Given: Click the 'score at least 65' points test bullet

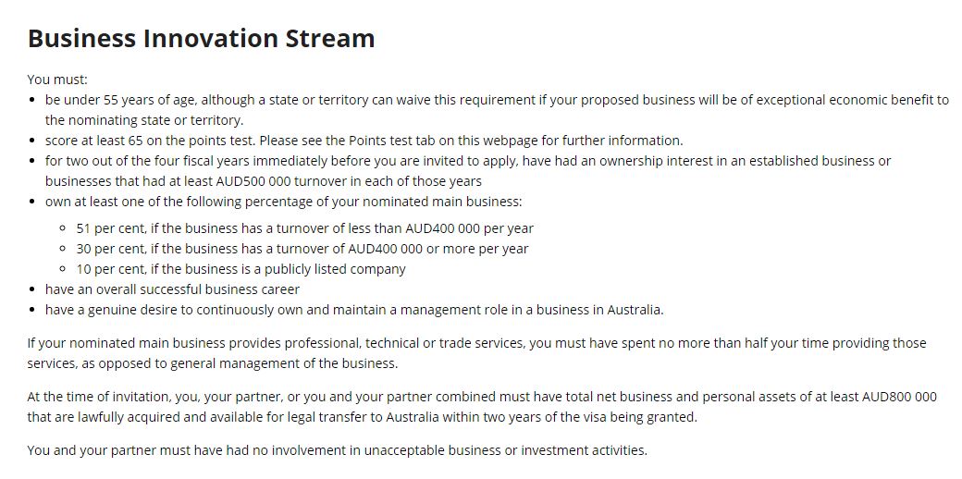Looking at the screenshot, I should (x=364, y=141).
